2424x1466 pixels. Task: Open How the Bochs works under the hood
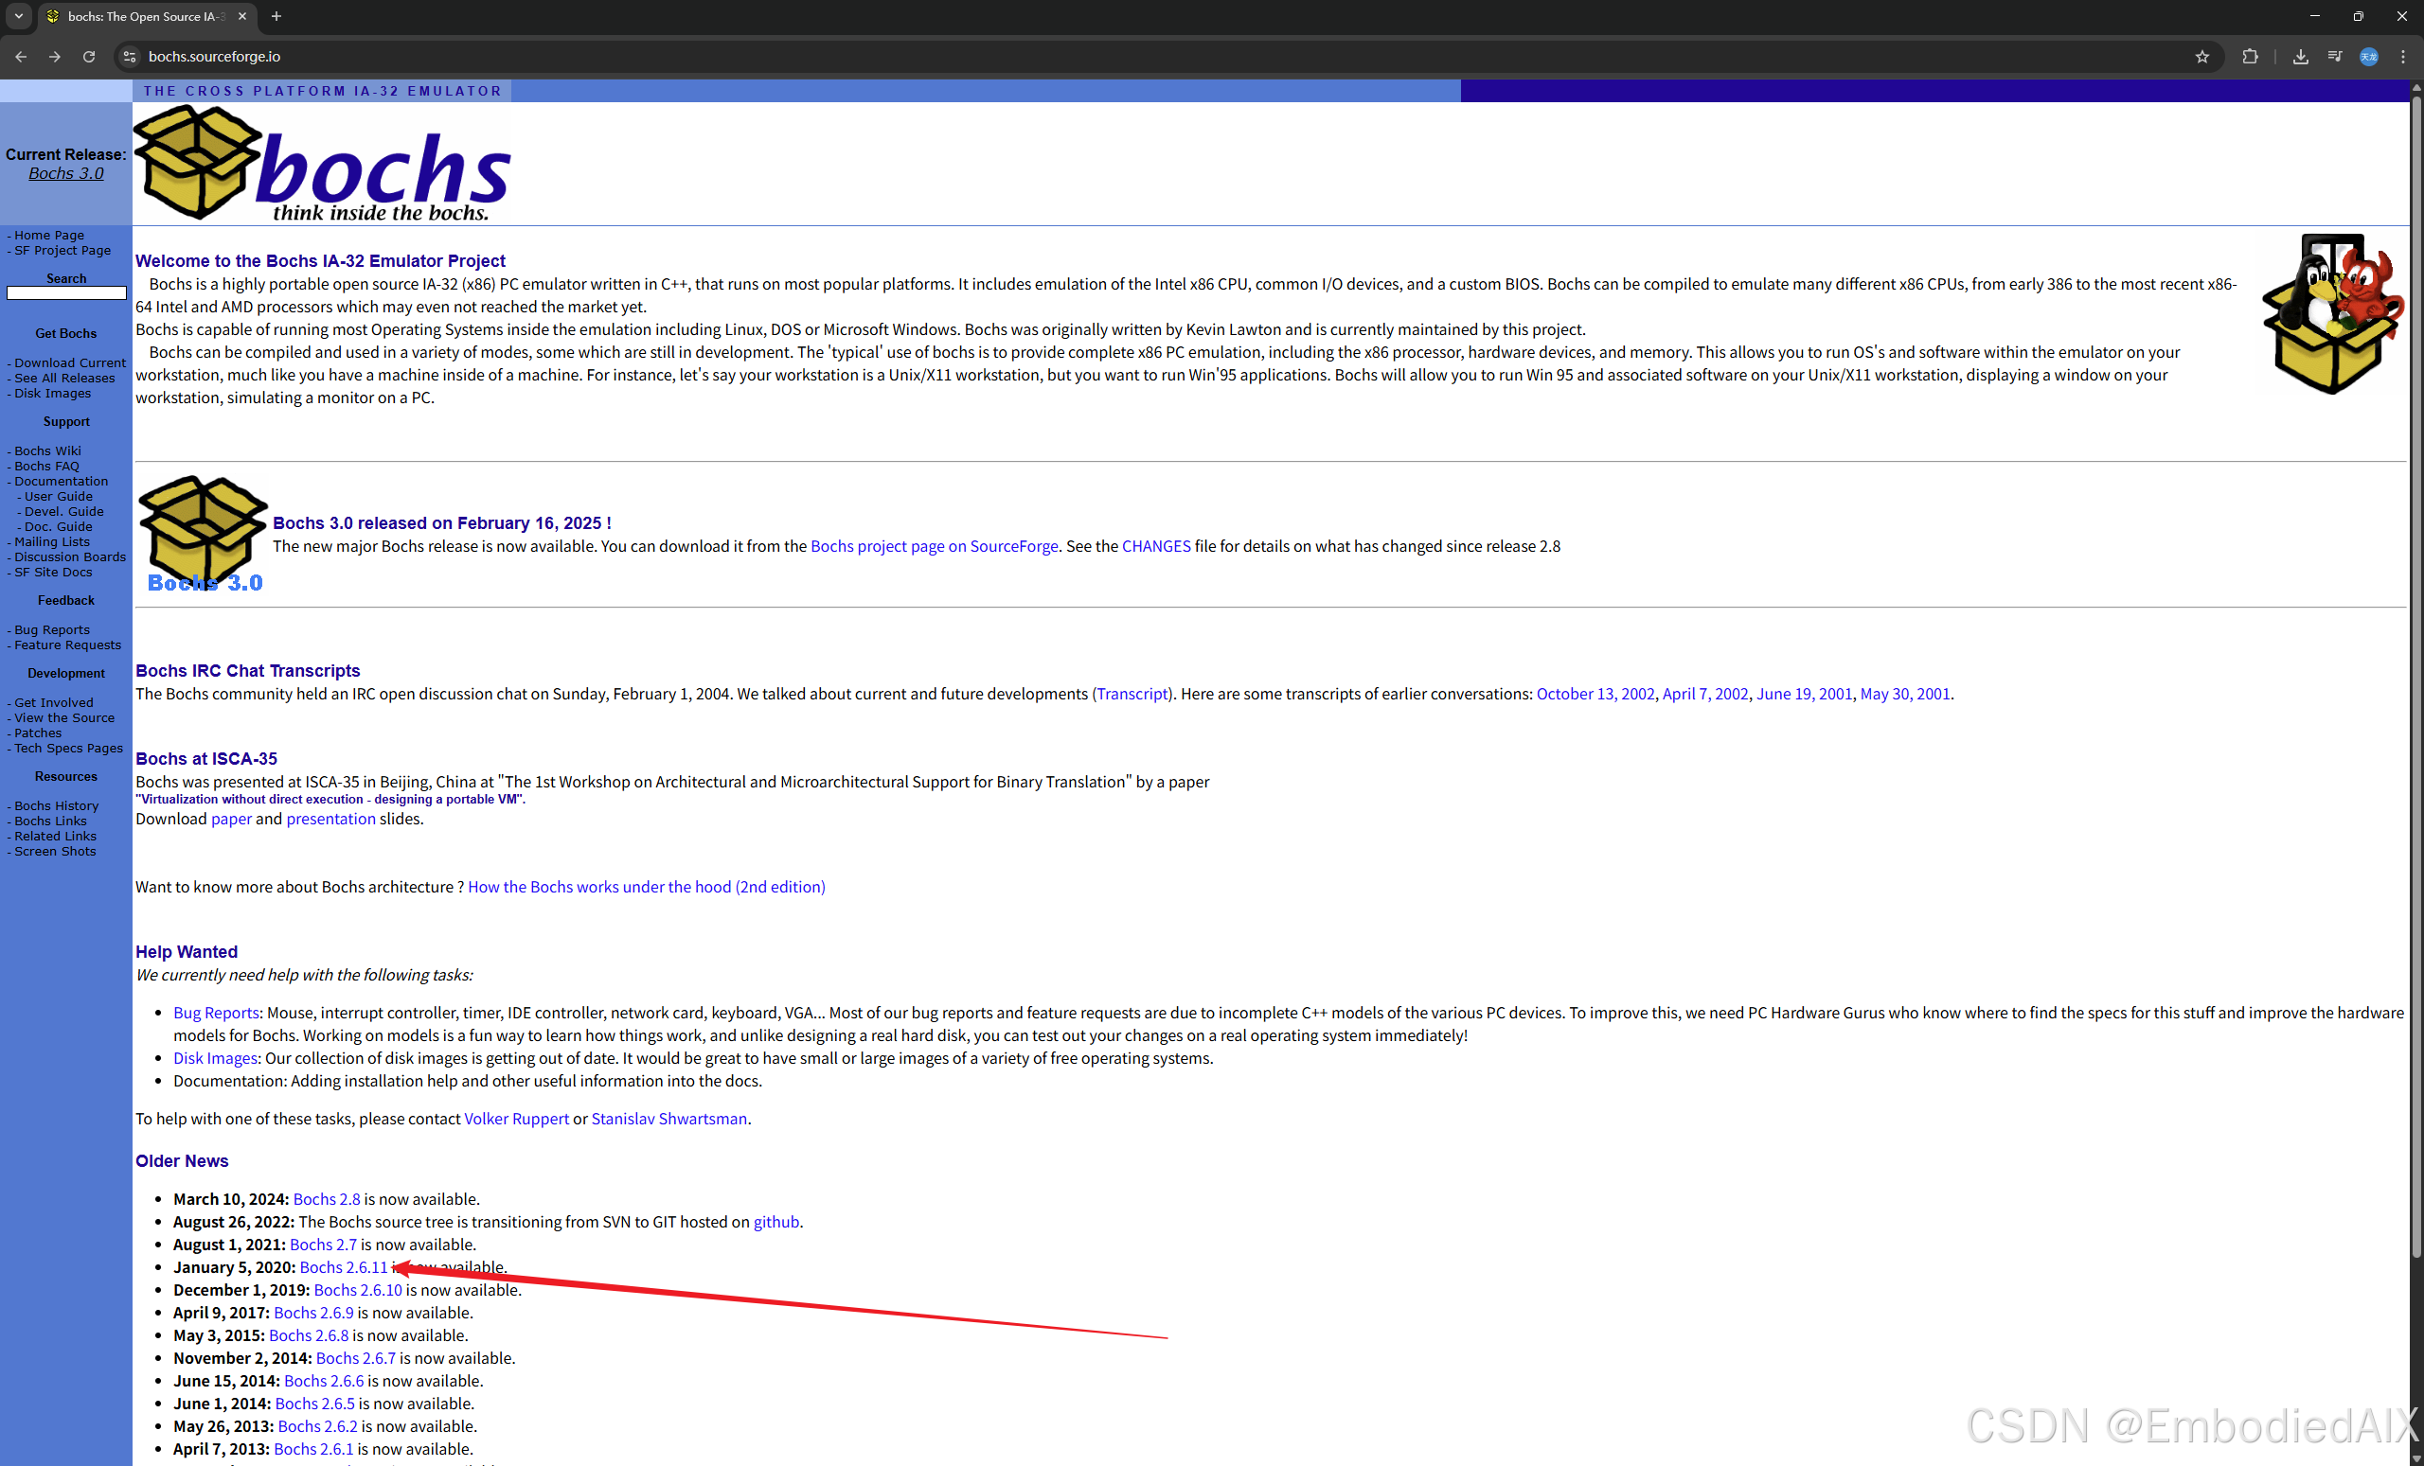(x=647, y=887)
